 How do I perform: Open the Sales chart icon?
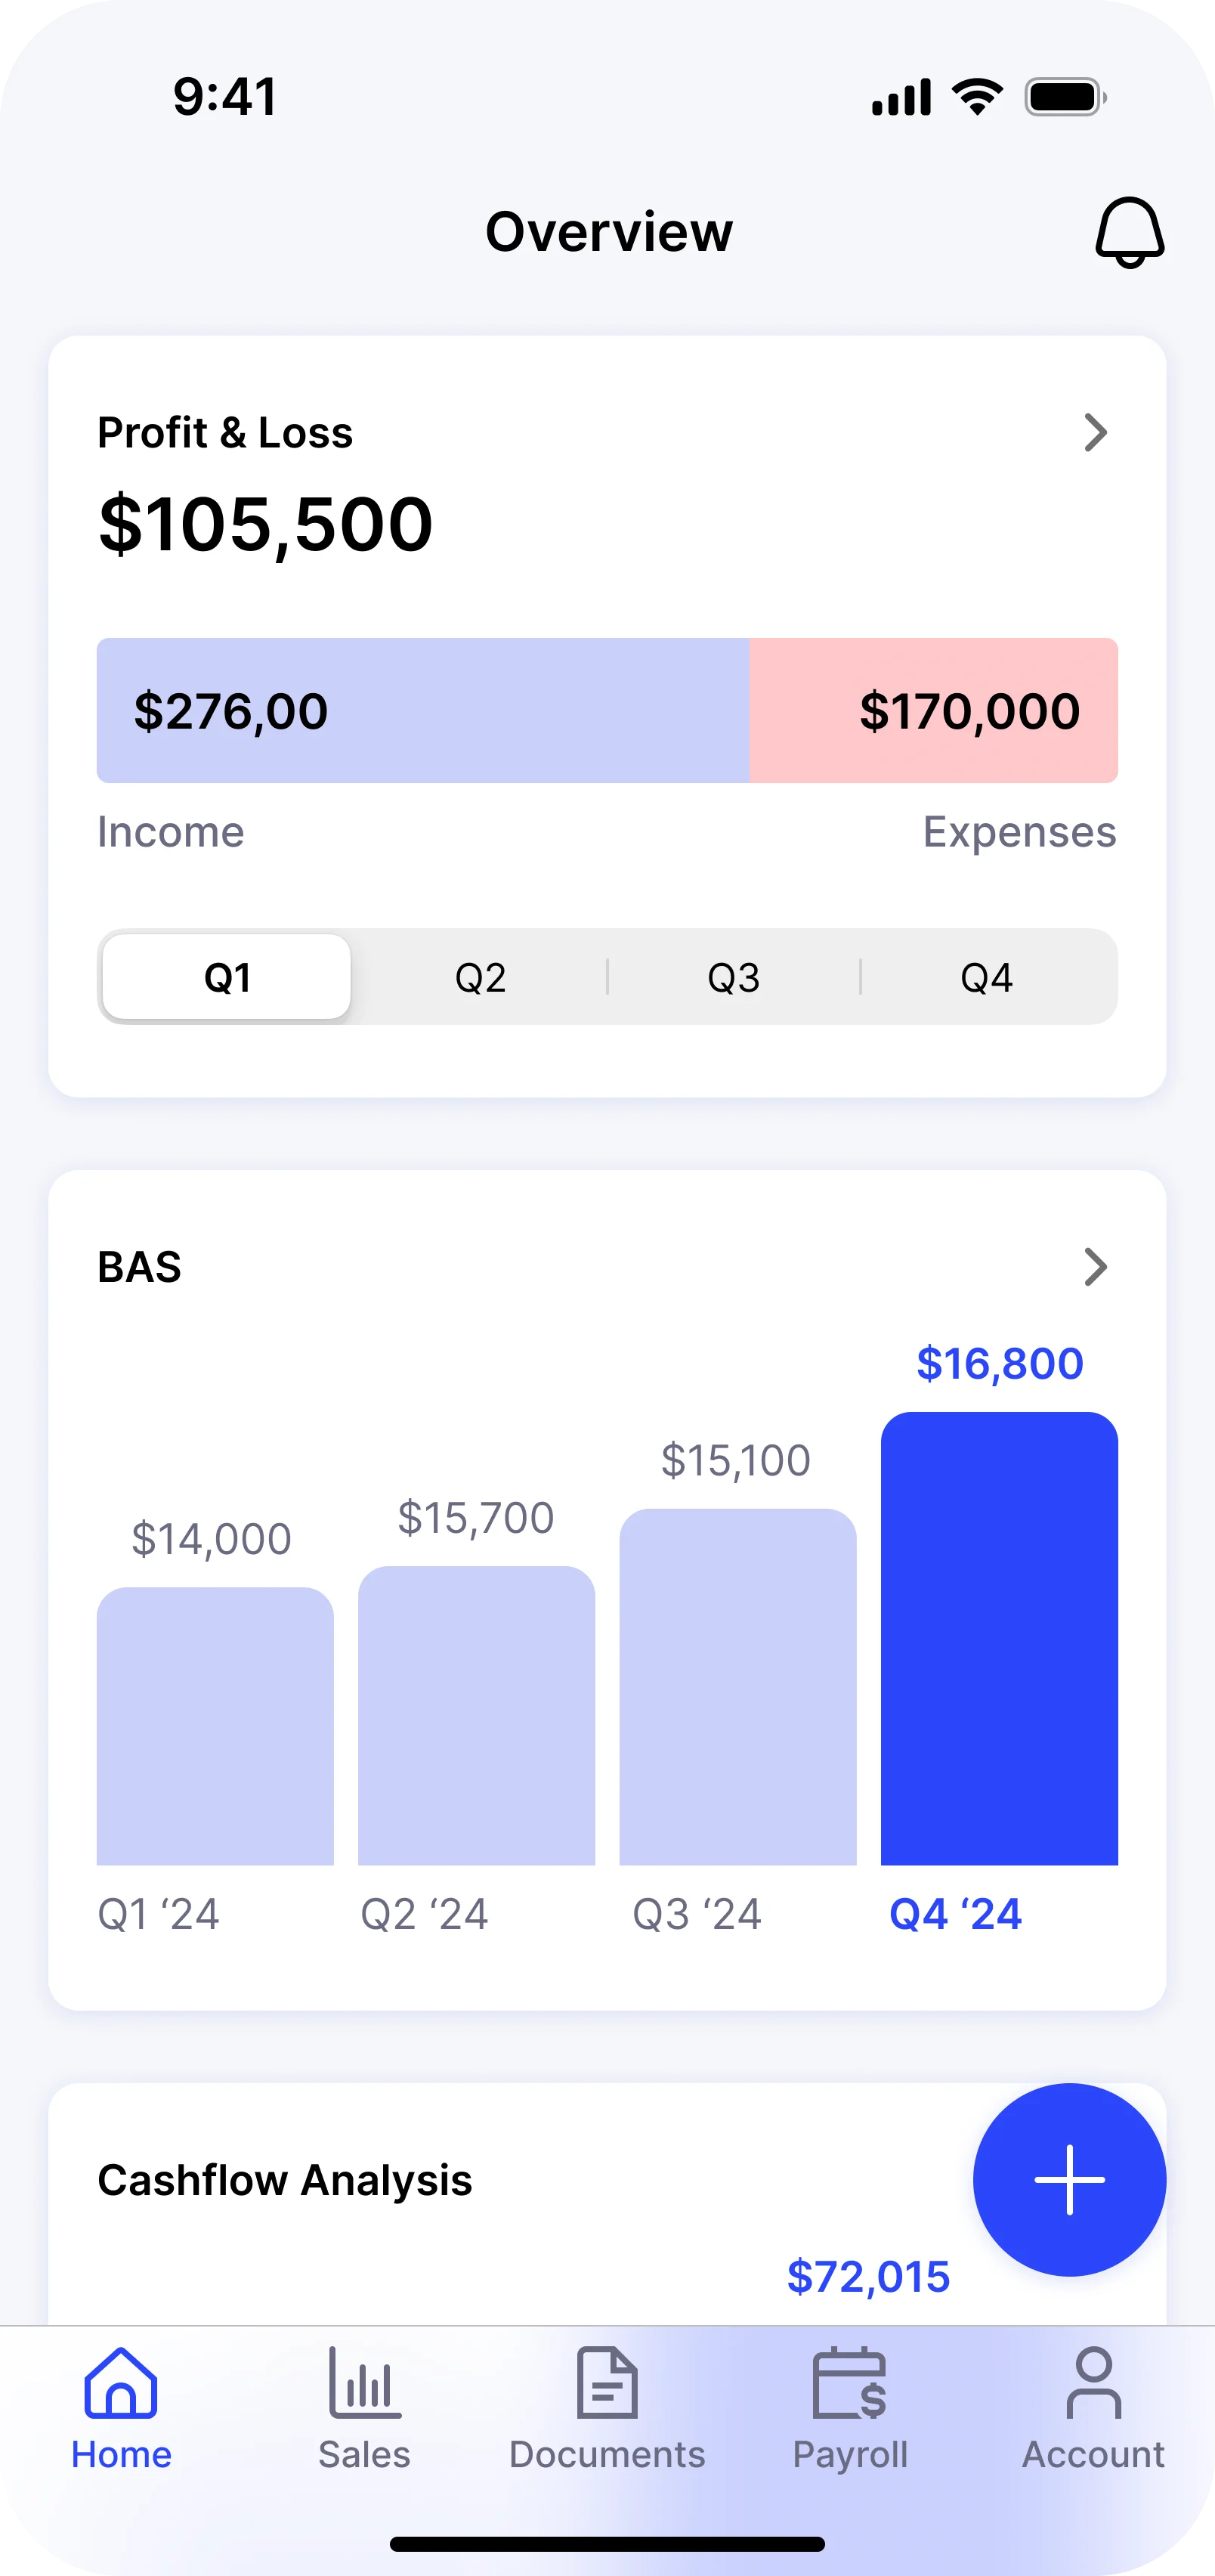pyautogui.click(x=364, y=2384)
